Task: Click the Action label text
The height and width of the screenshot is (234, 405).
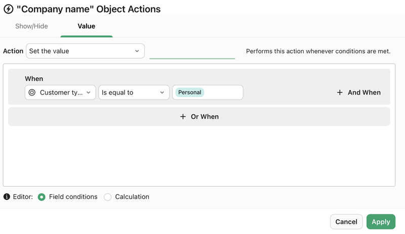Action: coord(13,51)
